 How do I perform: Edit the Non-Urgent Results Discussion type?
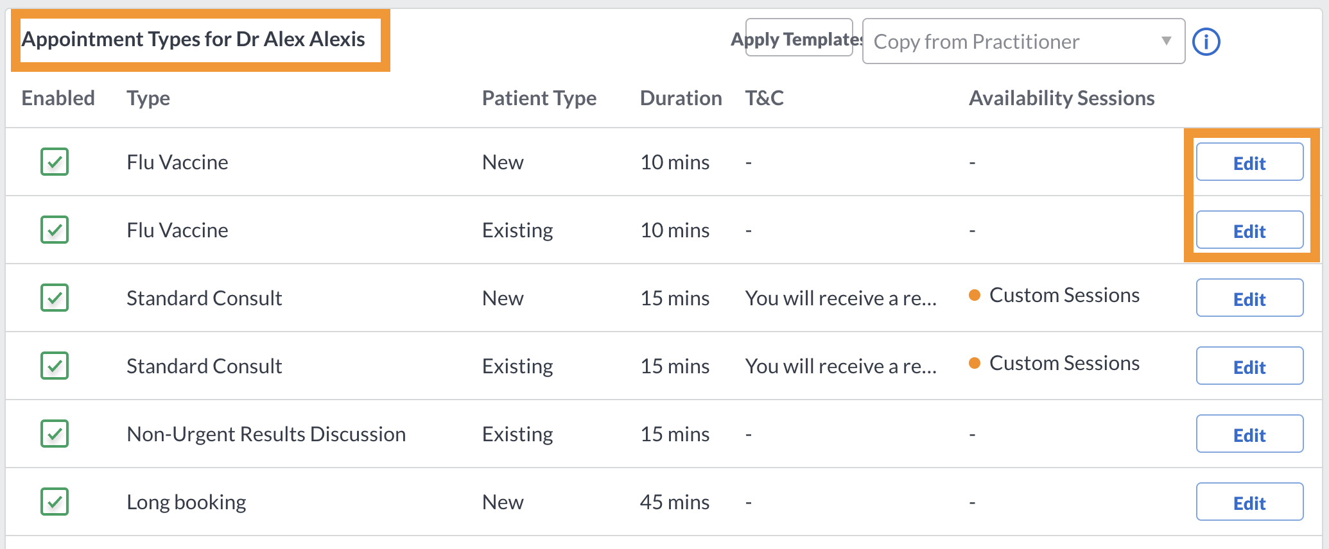tap(1249, 434)
